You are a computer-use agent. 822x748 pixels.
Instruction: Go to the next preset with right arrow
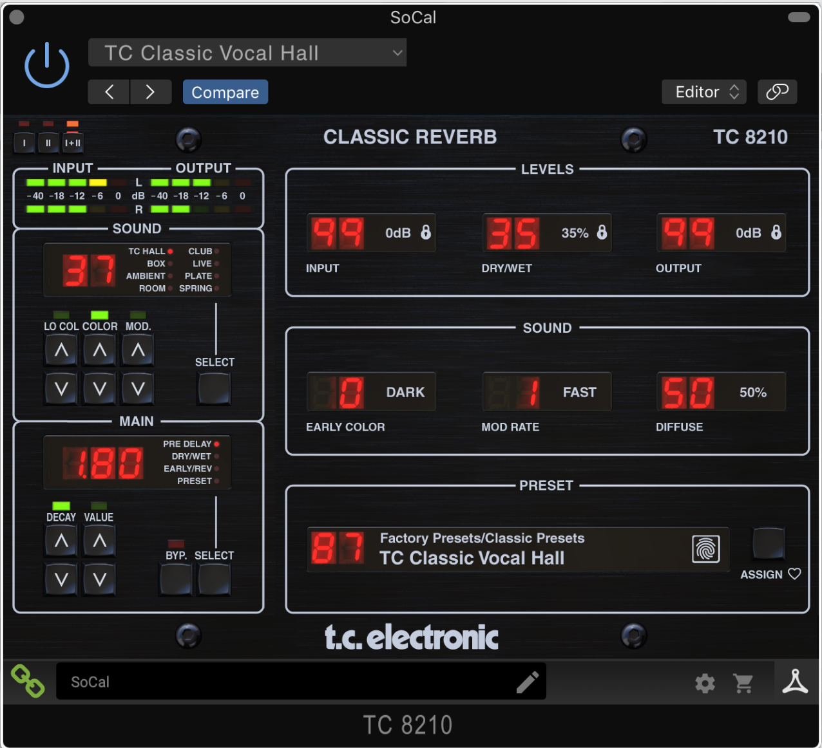coord(151,92)
